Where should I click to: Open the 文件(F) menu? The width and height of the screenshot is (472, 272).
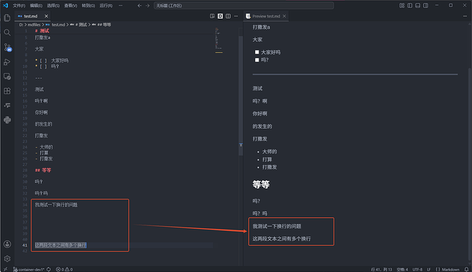(x=19, y=5)
